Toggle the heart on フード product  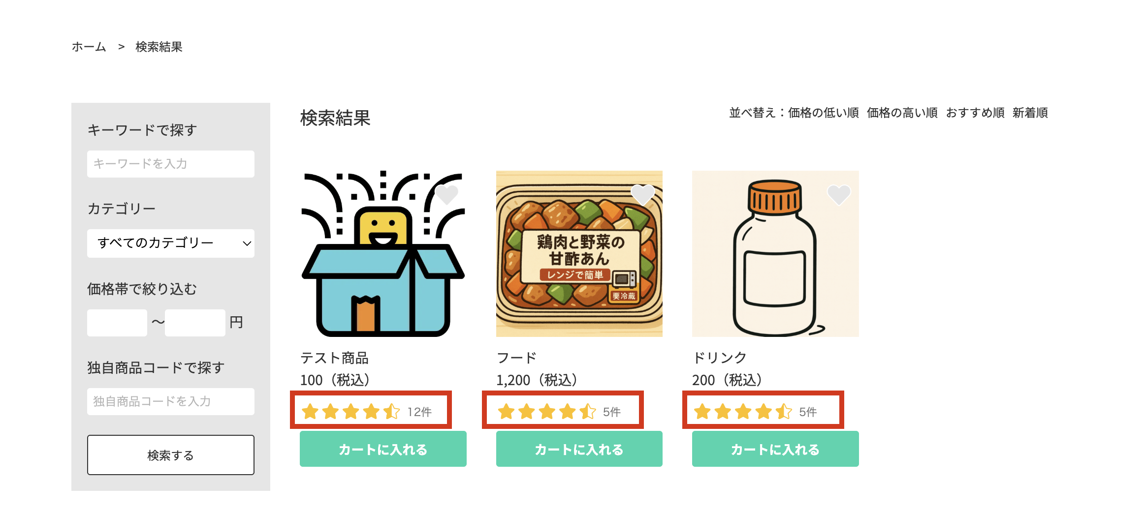(x=642, y=195)
